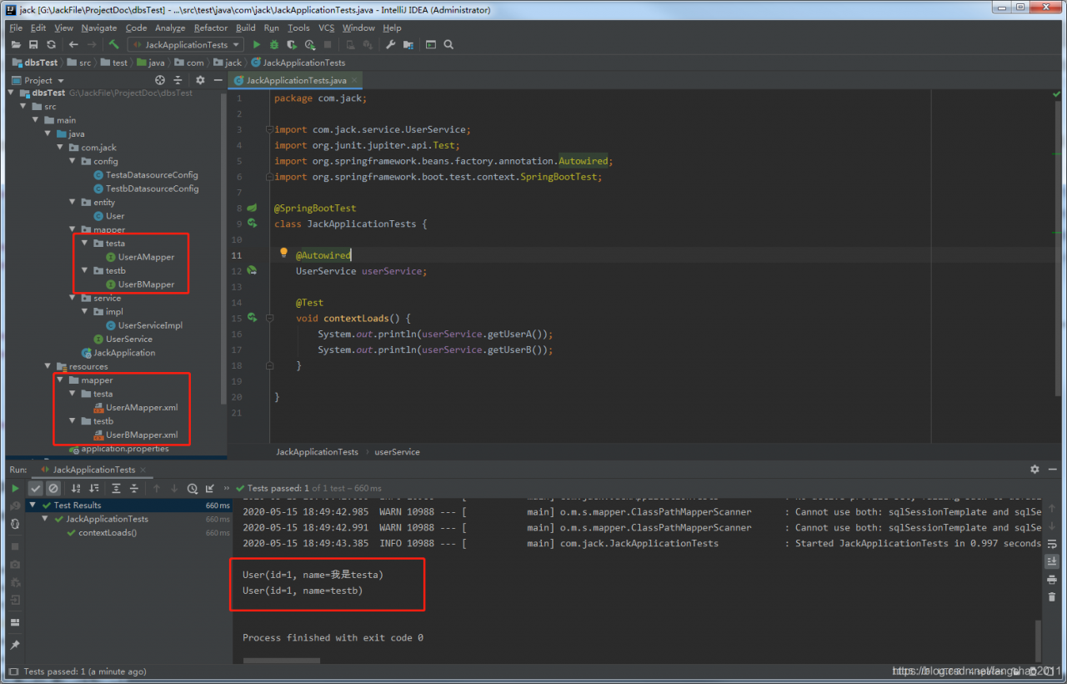Open Project panel gear settings

tap(200, 80)
